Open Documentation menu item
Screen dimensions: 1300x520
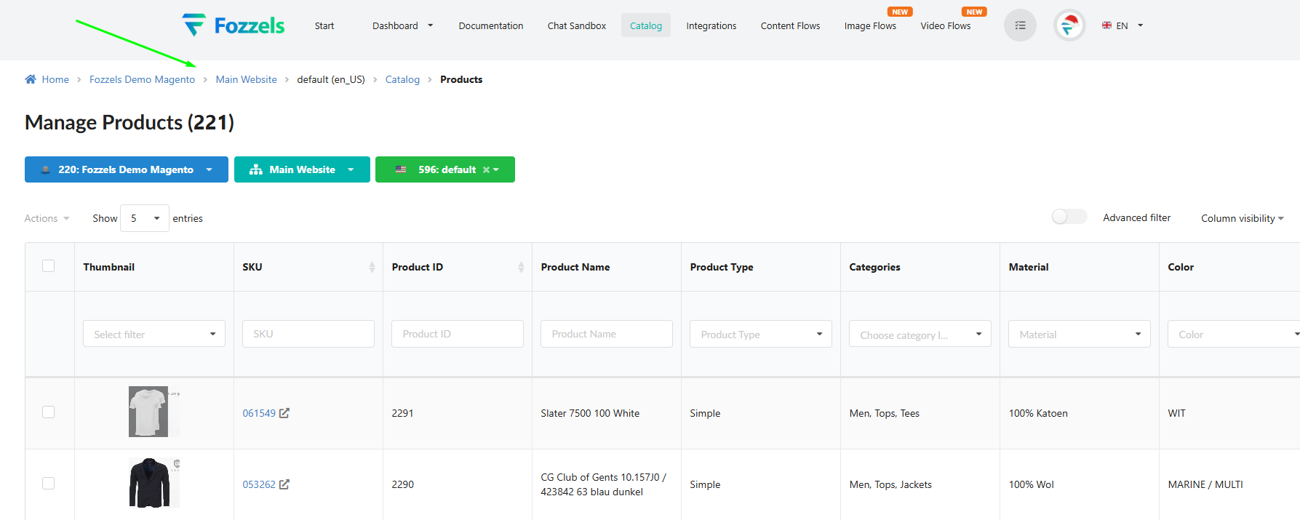491,25
